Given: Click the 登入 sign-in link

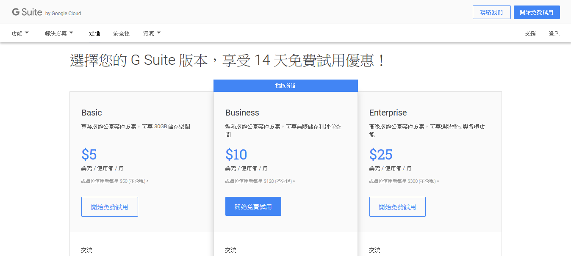Looking at the screenshot, I should point(554,33).
